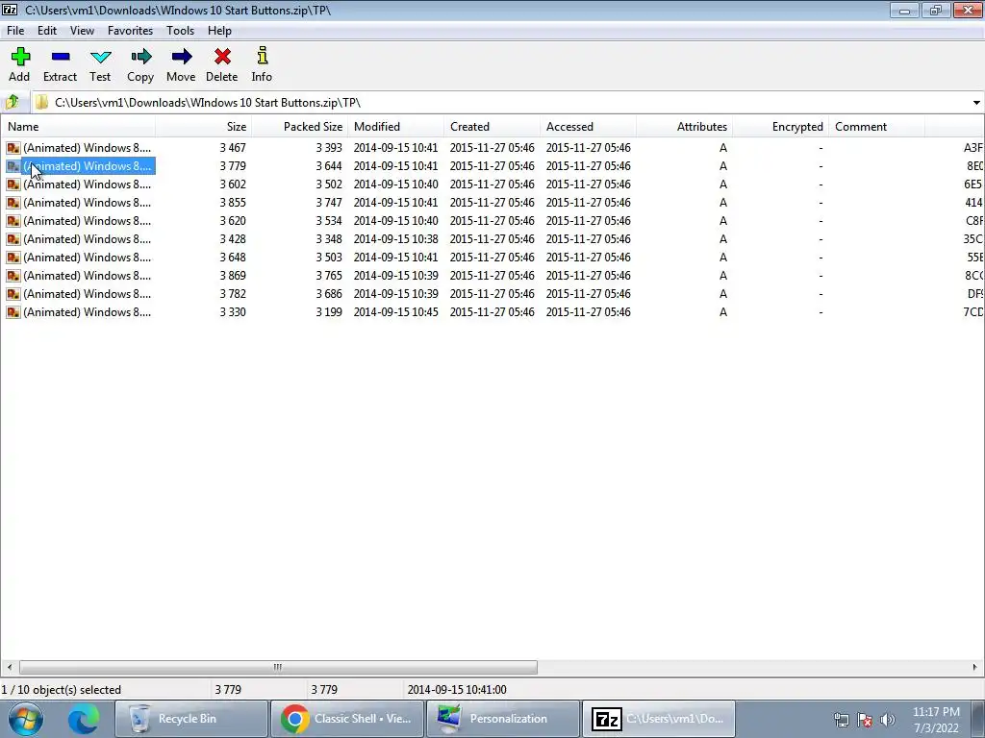Sort by the Size column header
Image resolution: width=985 pixels, height=738 pixels.
click(204, 126)
